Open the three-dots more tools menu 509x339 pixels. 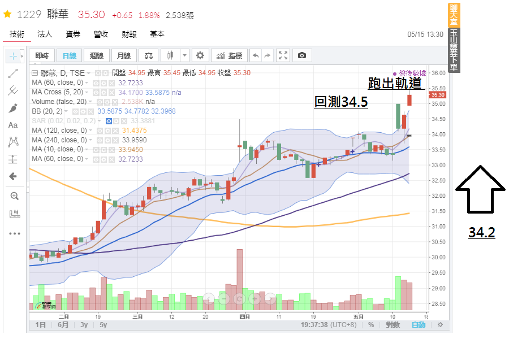click(15, 233)
